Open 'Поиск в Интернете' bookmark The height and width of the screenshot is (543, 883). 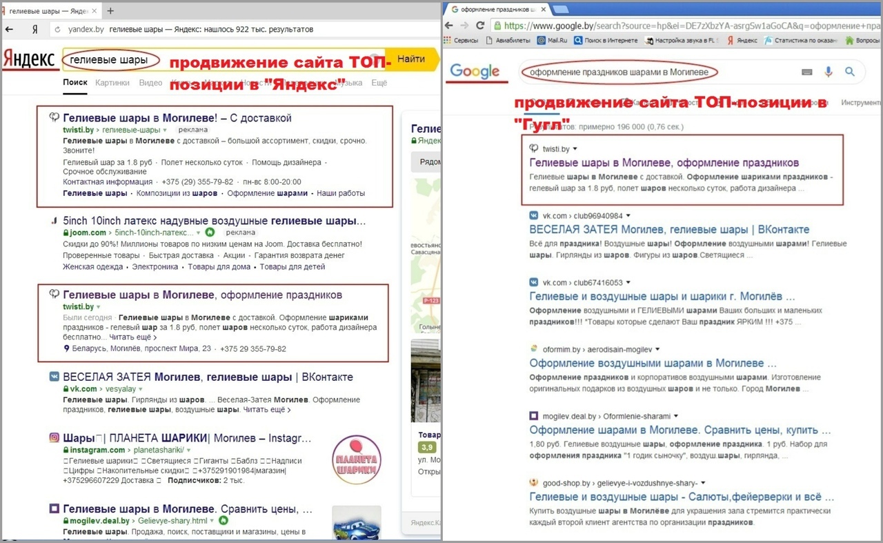point(605,41)
